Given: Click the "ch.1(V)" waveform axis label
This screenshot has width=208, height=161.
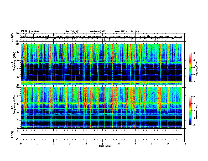Looking at the screenshot, I should [12, 37].
